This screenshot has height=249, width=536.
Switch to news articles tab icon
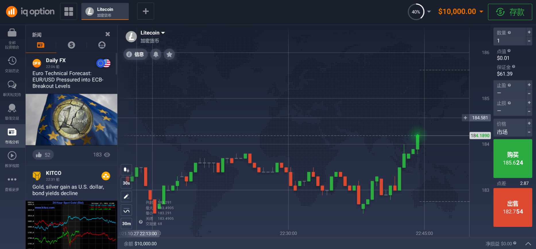pyautogui.click(x=41, y=45)
